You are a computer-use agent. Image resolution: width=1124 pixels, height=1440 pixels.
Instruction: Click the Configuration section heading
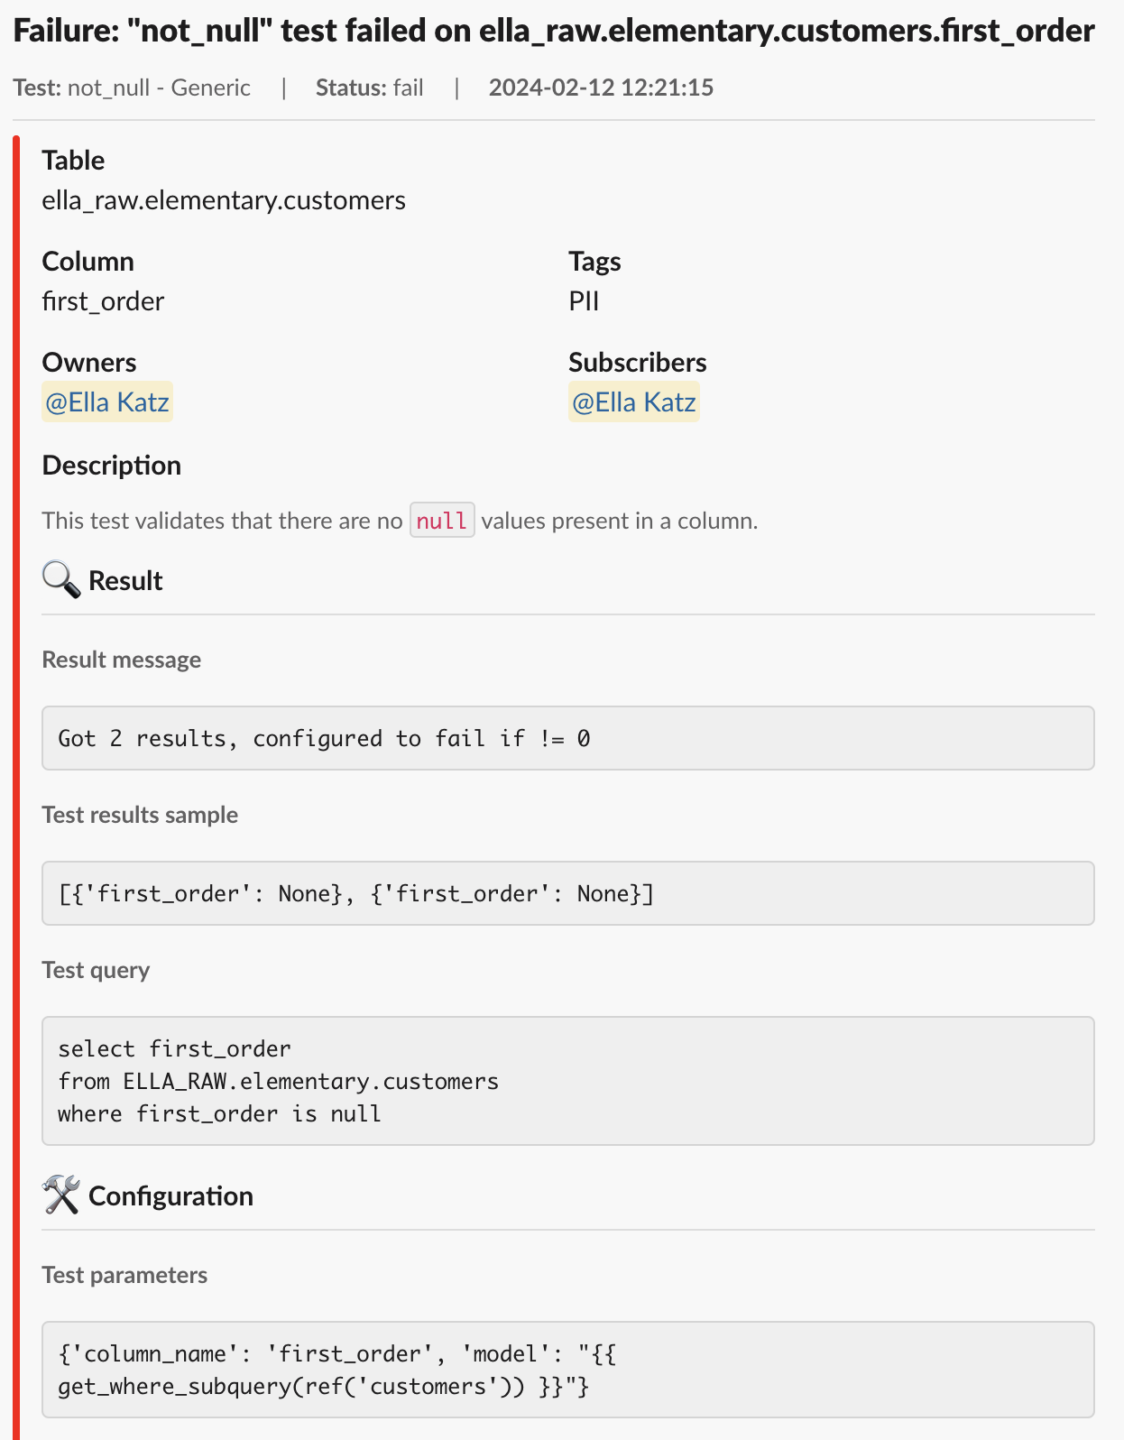[x=170, y=1196]
